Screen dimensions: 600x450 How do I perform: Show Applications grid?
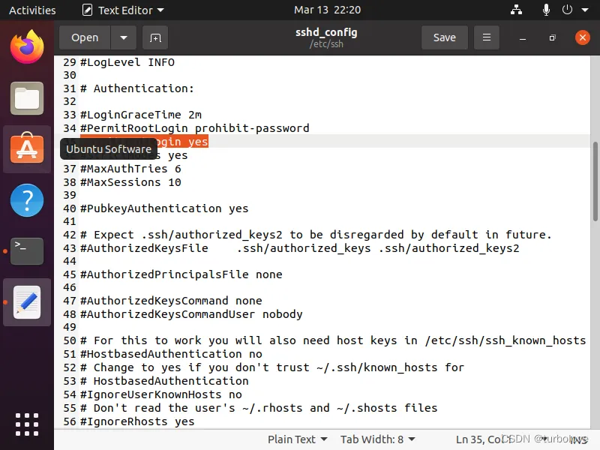click(x=27, y=424)
